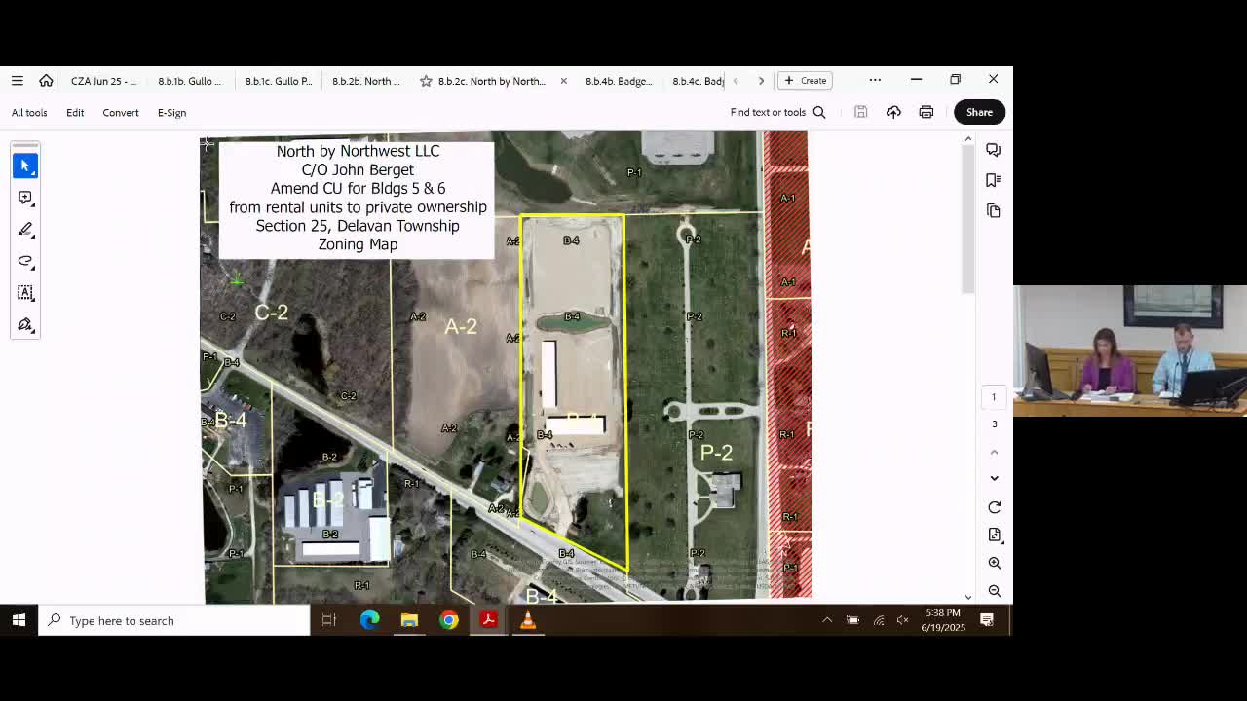Screen dimensions: 1247x701
Task: Click the upload to cloud icon
Action: pos(893,112)
